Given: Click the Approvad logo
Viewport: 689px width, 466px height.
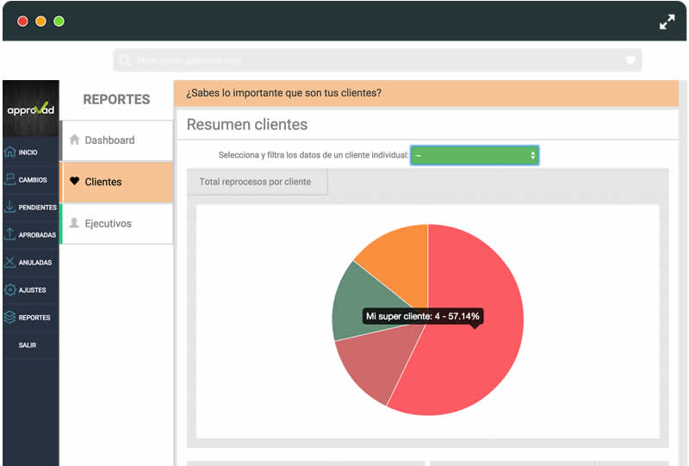Looking at the screenshot, I should point(31,109).
